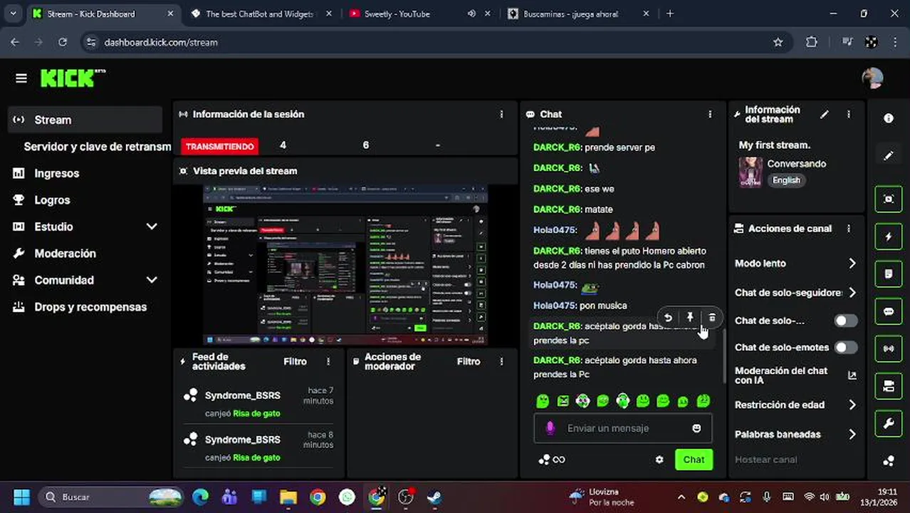Click the Kick logo
Viewport: 910px width, 513px height.
[72, 78]
